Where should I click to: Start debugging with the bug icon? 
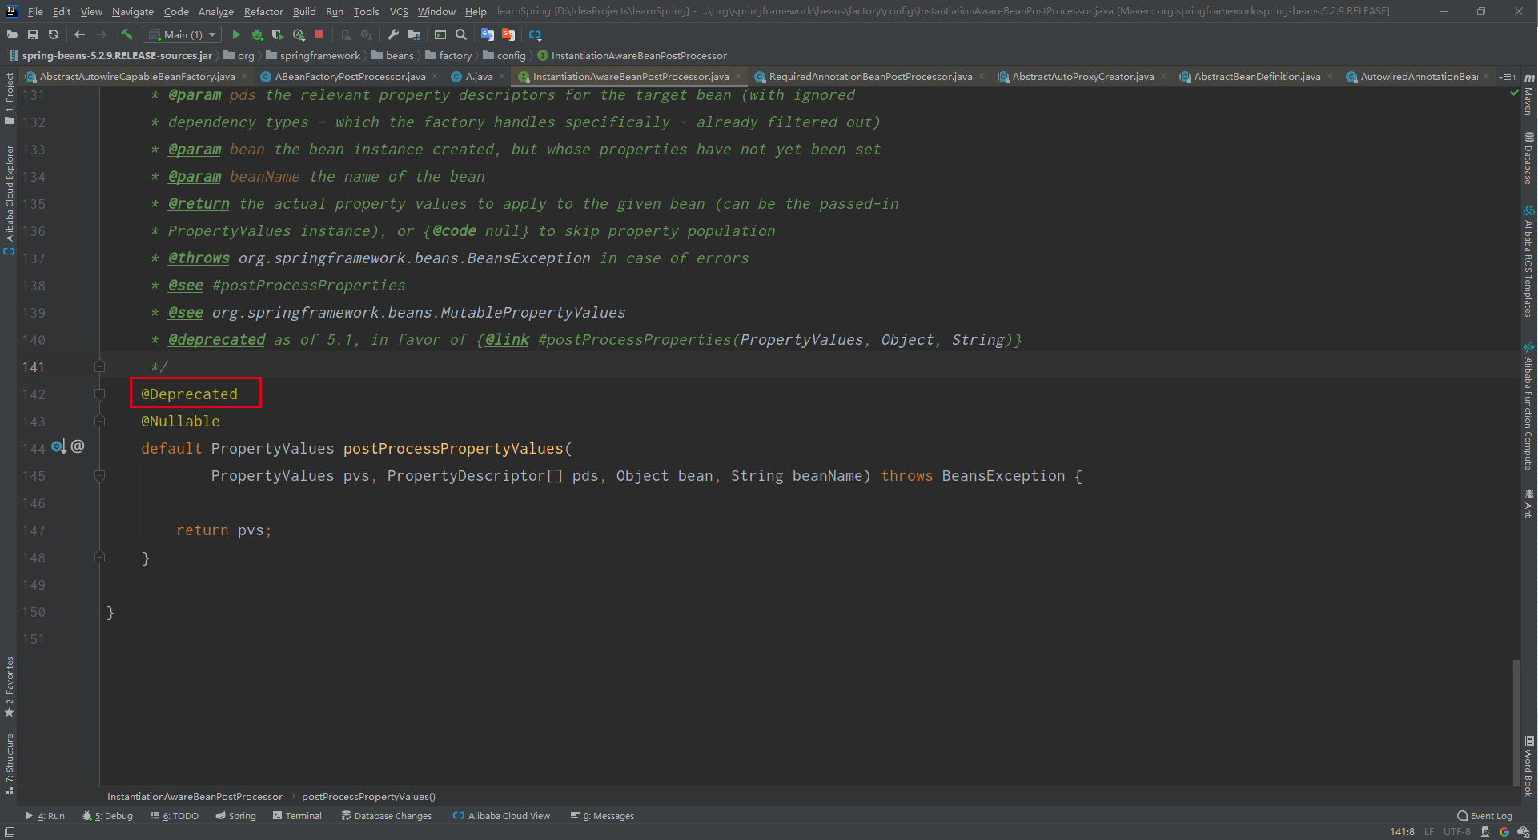click(257, 34)
